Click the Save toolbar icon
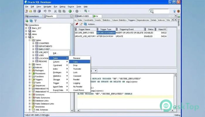 coord(35,11)
